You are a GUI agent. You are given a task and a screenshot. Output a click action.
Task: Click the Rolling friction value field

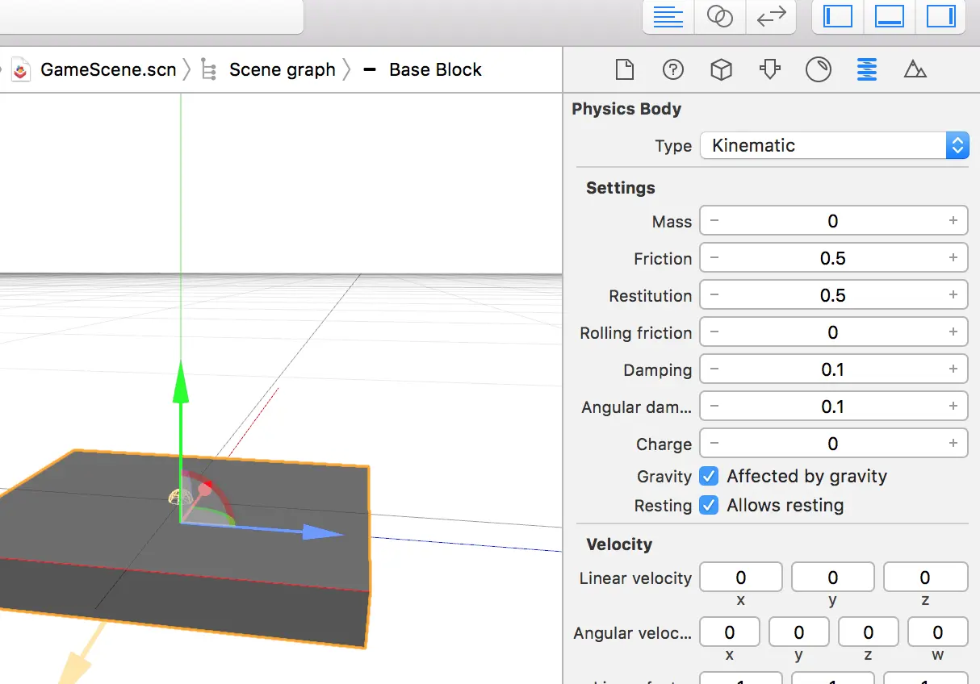coord(834,332)
